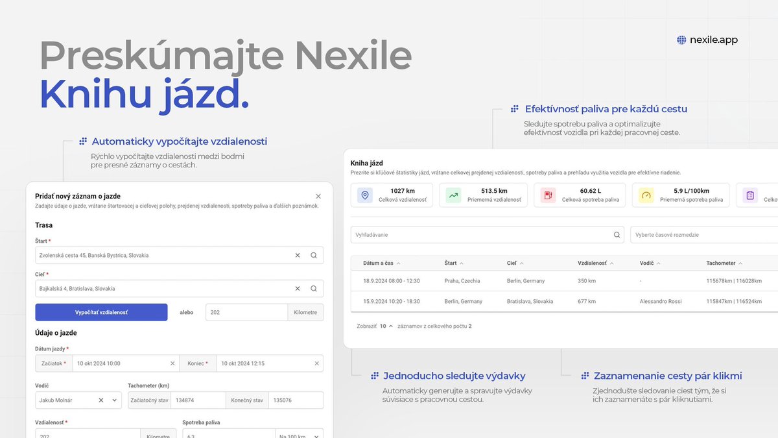
Task: Clear the selected driver Jakub Molnár
Action: coord(100,400)
